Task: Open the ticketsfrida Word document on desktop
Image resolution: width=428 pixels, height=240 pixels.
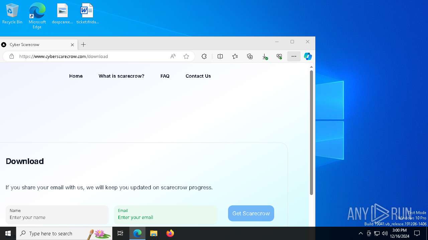Action: click(x=87, y=14)
